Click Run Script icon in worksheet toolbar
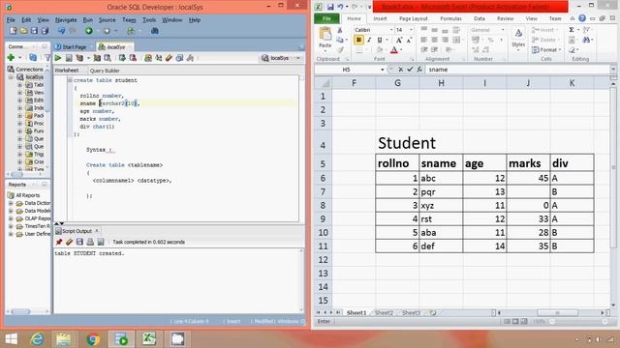The height and width of the screenshot is (348, 620). [x=69, y=58]
